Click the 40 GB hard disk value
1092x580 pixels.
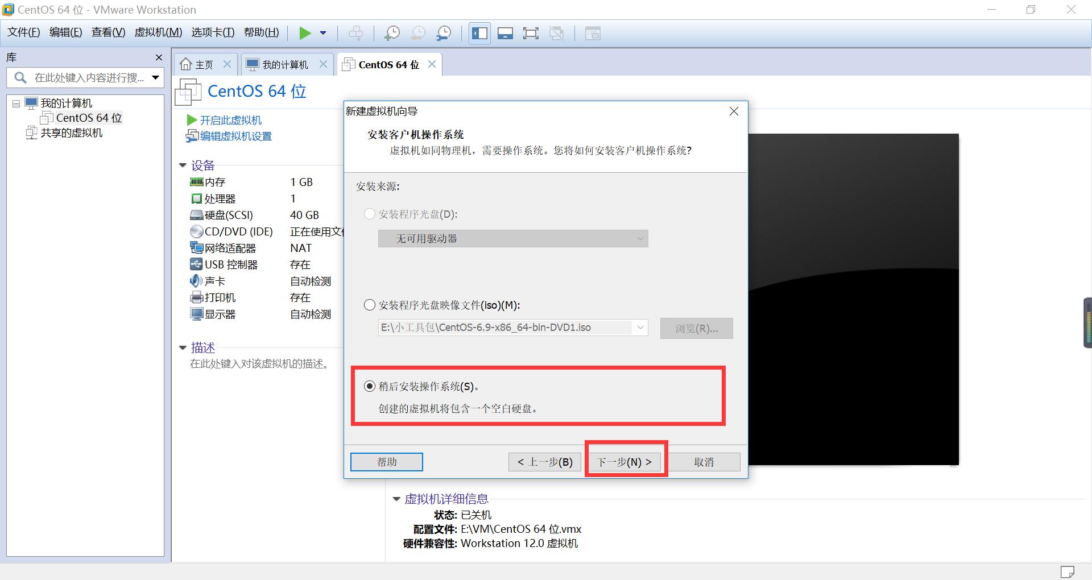point(304,215)
